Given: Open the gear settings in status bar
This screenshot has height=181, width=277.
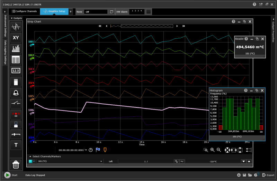Looking at the screenshot, I should coord(239,175).
